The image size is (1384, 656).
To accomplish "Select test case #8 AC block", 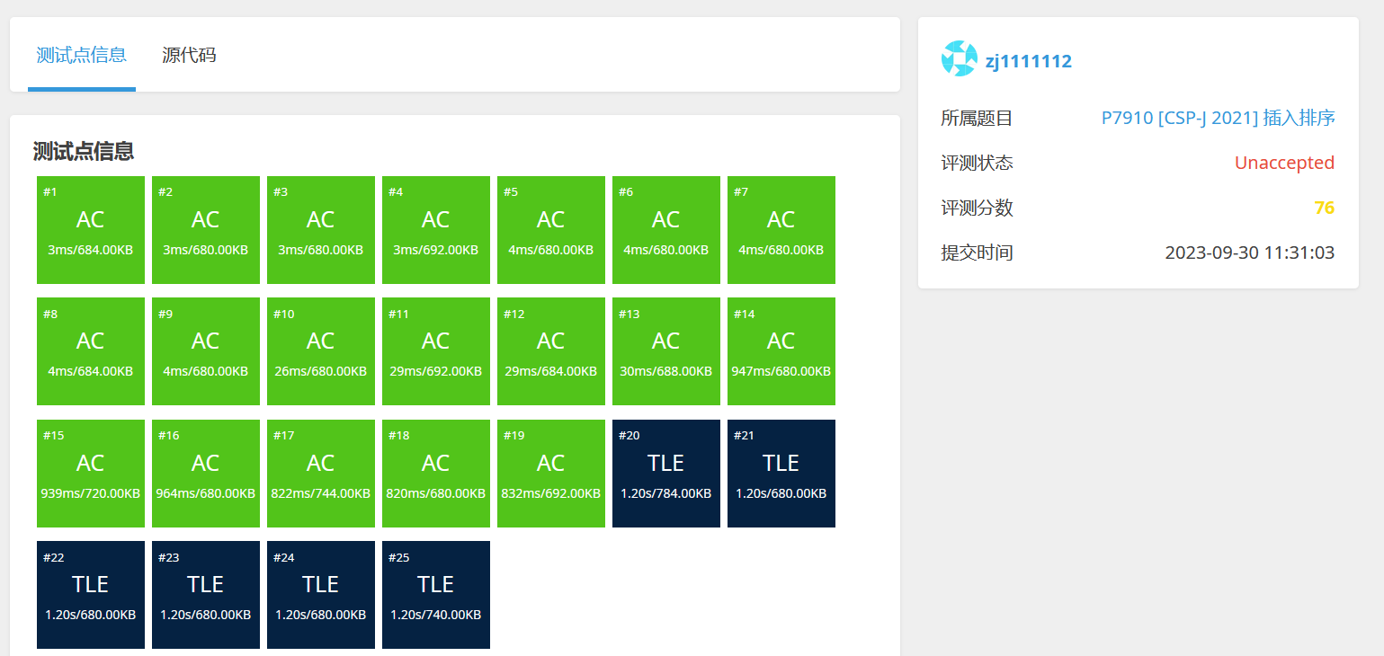I will click(91, 351).
